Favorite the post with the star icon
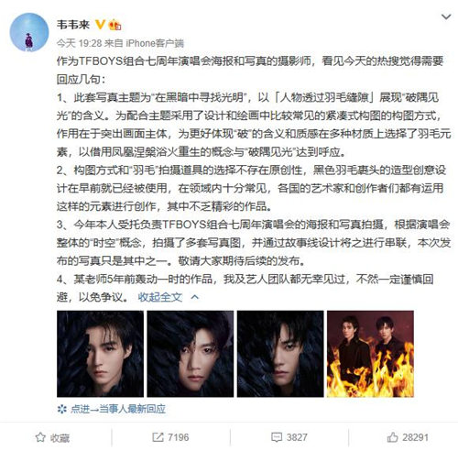 (40, 437)
